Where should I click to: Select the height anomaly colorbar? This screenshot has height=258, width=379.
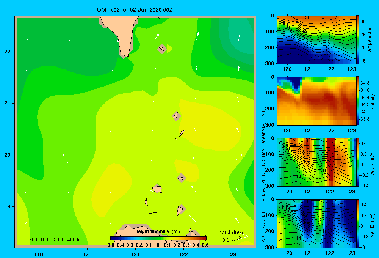[x=158, y=238]
